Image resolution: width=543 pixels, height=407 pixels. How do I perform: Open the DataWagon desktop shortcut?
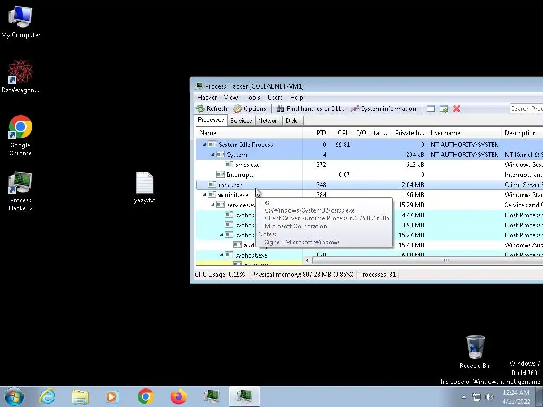(x=21, y=76)
